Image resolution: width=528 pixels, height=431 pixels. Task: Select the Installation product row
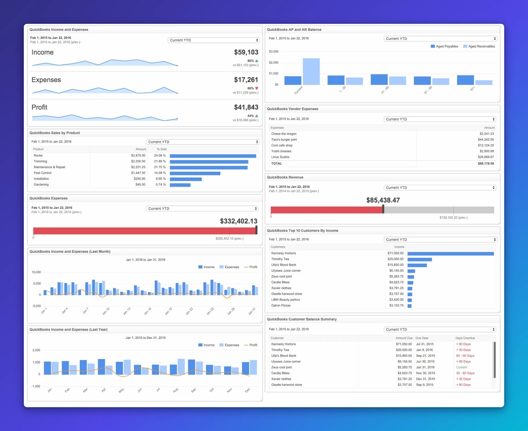tap(145, 179)
